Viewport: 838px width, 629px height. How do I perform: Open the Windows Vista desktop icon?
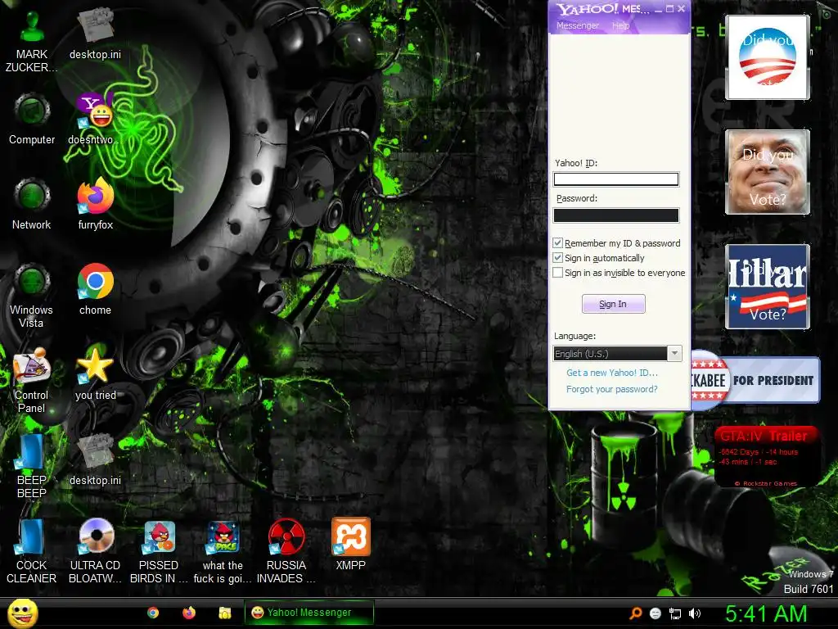click(x=32, y=296)
